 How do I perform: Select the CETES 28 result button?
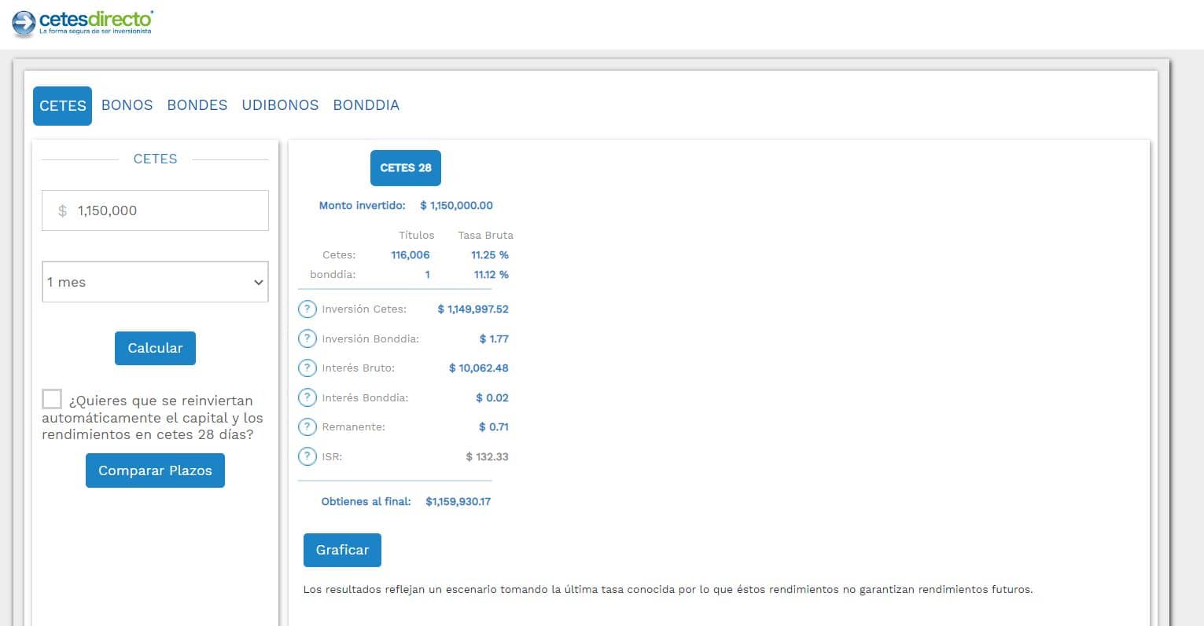406,168
